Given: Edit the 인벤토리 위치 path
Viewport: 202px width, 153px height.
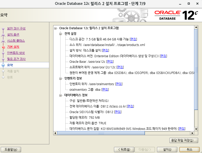Looking at the screenshot, I should (119, 84).
